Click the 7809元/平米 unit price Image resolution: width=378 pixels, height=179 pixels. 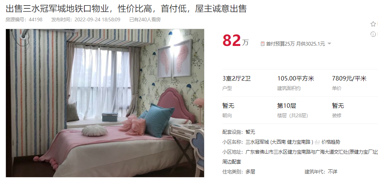[349, 78]
